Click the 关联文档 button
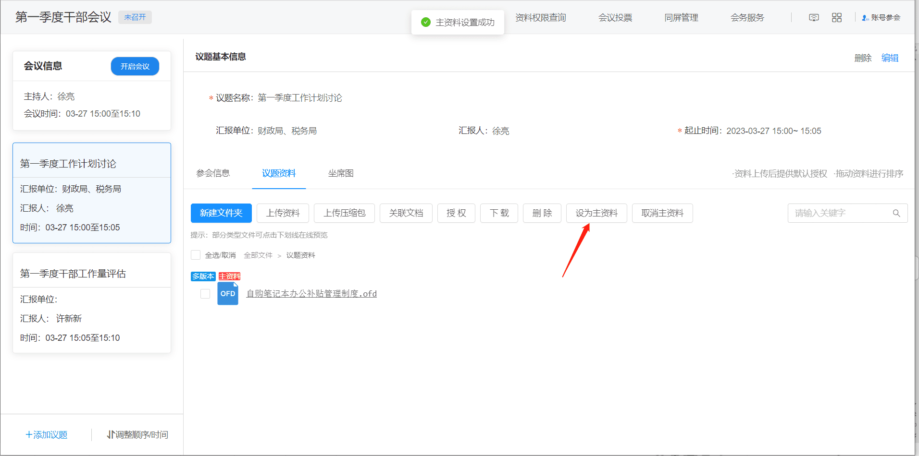 coord(406,213)
